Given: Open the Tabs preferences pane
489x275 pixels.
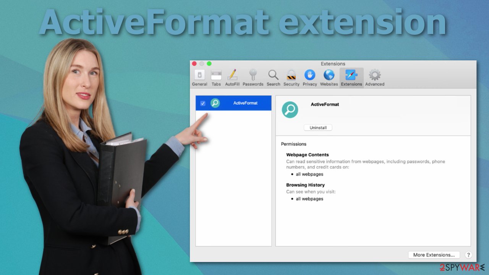Looking at the screenshot, I should (x=216, y=78).
